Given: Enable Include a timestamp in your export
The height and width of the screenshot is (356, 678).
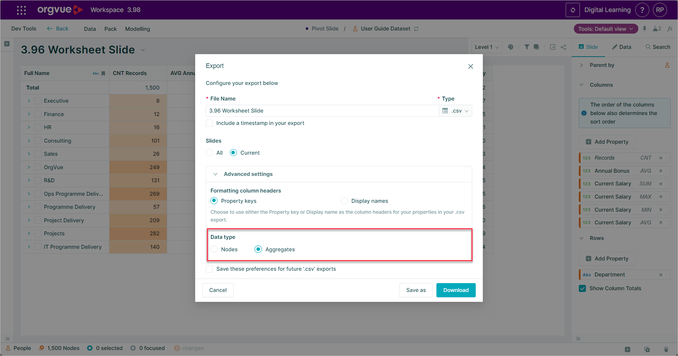Looking at the screenshot, I should 209,123.
